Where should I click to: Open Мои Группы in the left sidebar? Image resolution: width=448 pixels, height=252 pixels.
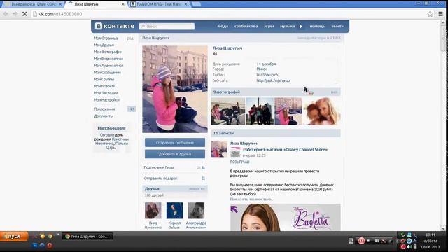point(104,79)
